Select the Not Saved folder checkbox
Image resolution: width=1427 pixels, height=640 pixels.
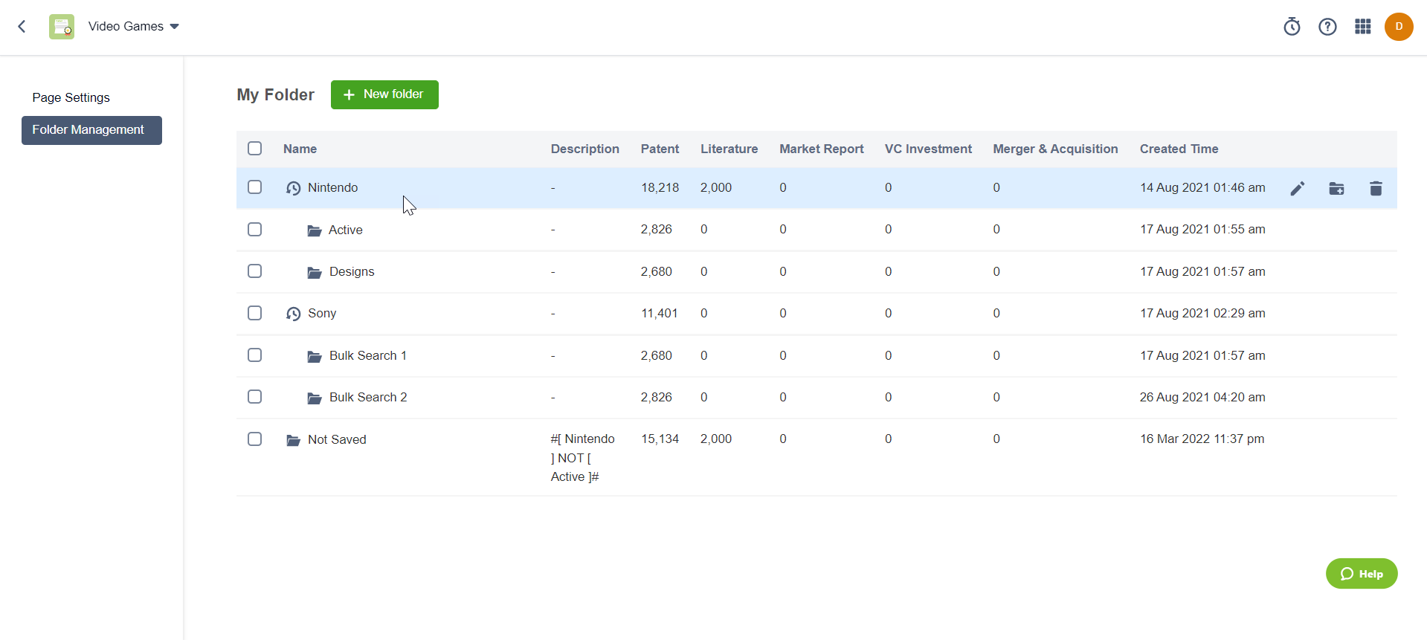255,439
